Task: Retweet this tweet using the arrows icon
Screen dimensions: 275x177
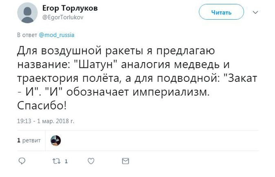Action: point(57,161)
